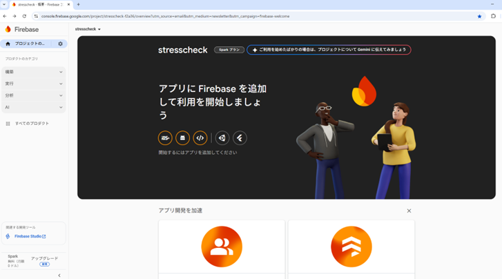Screen dimensions: 502x279
Task: Click the Gemini sparkle icon in the banner
Action: (x=255, y=50)
